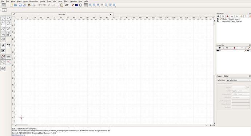Viewport: 251px width, 136px height.
Task: Open the Draw menu
Action: pyautogui.click(x=25, y=1)
